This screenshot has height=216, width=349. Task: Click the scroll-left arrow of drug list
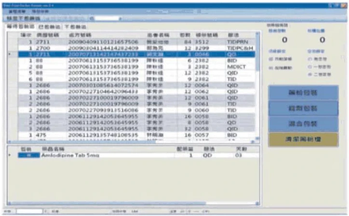(x=9, y=203)
